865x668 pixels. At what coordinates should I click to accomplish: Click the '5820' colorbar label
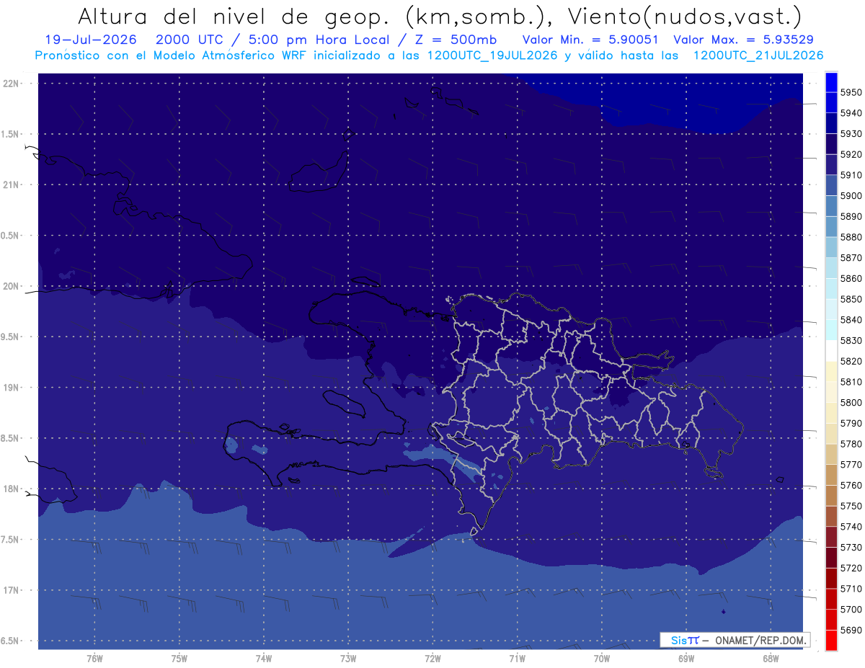(851, 361)
